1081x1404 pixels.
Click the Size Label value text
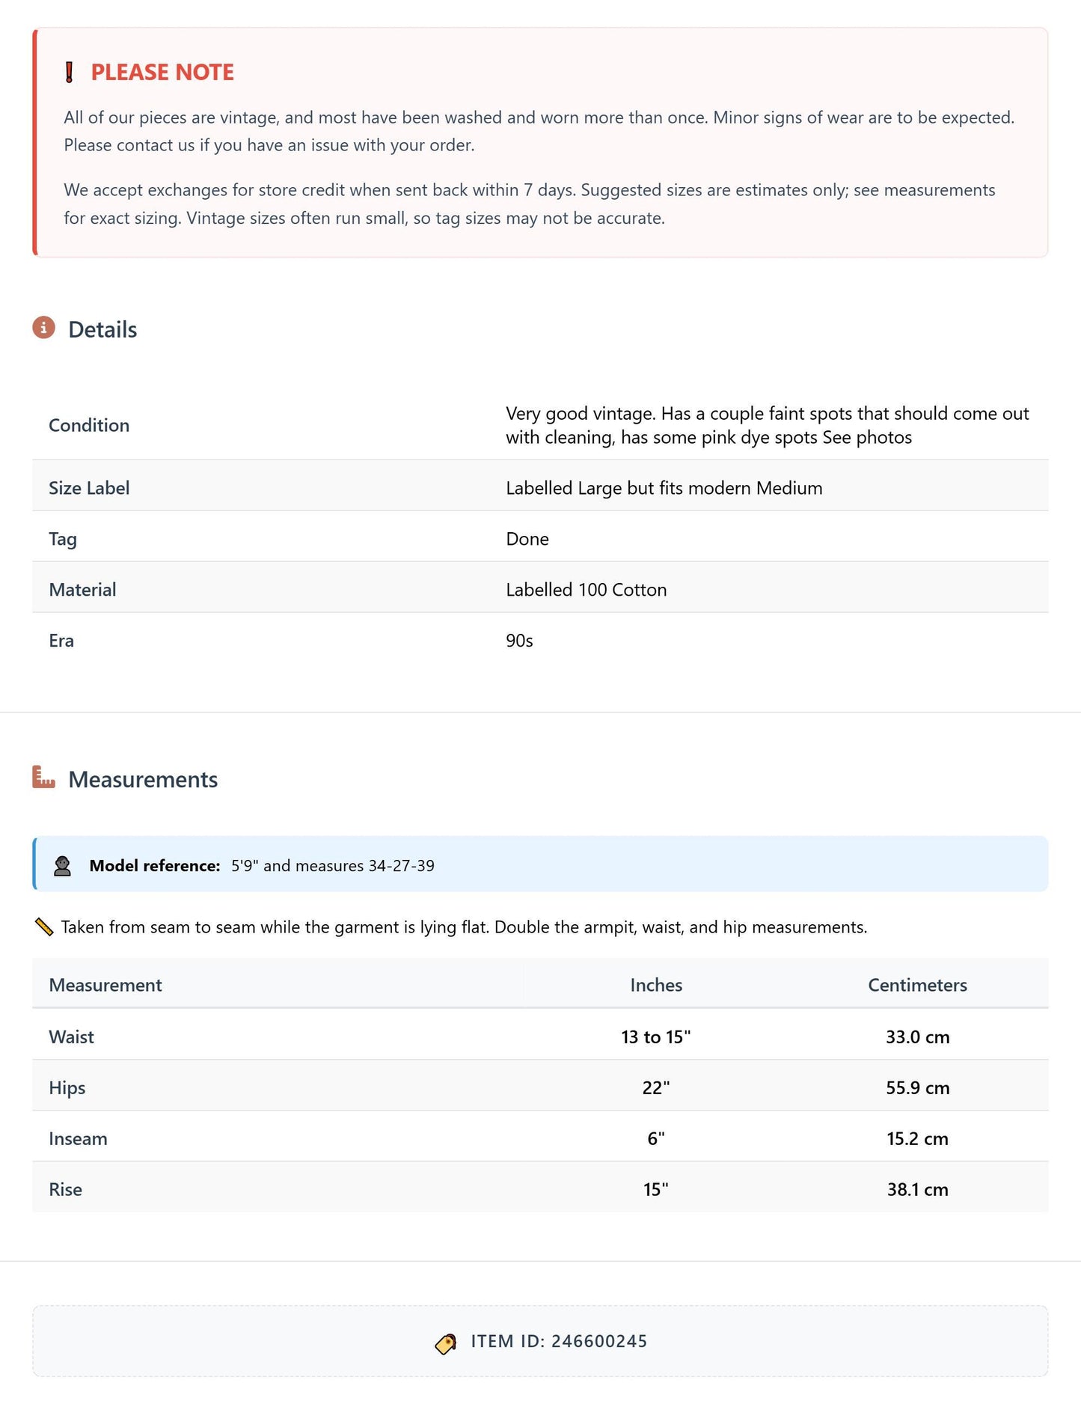coord(664,488)
